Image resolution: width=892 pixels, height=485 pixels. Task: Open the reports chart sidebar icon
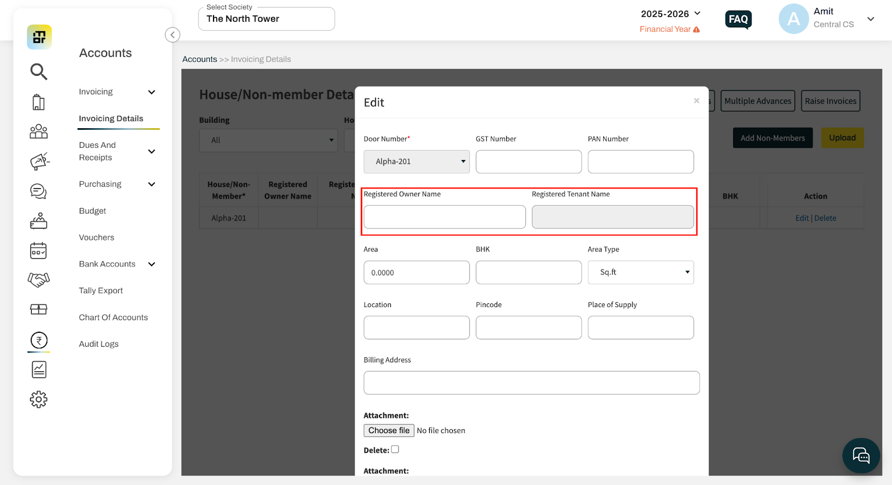click(x=39, y=370)
